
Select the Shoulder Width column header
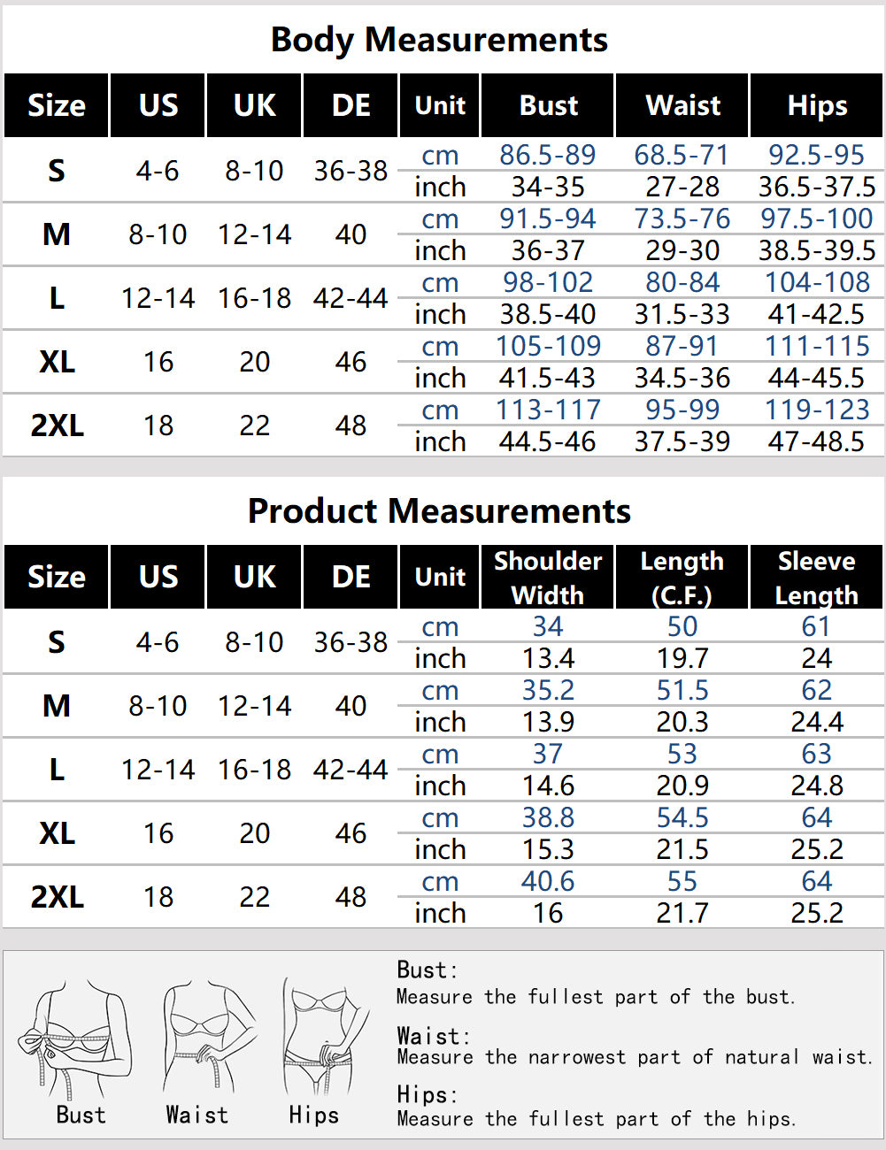tap(548, 578)
